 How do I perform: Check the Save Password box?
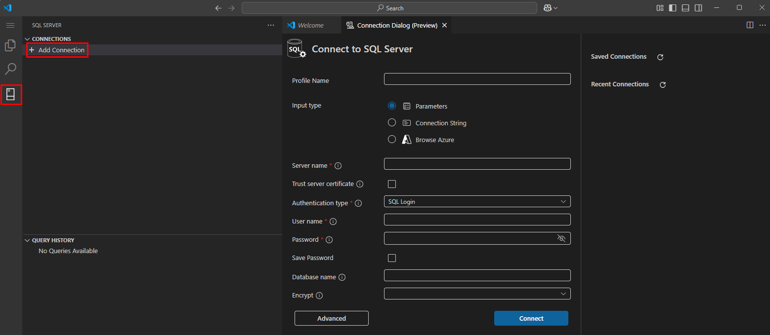(392, 258)
